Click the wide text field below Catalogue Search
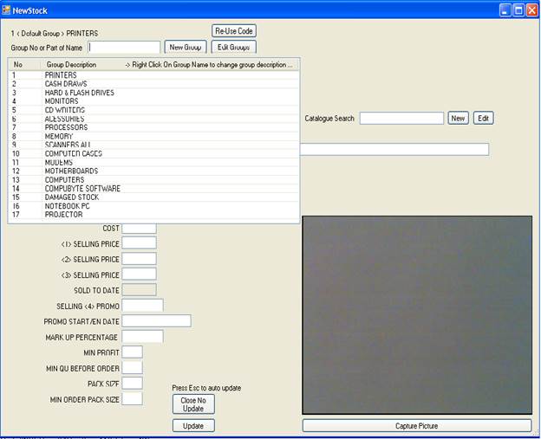This screenshot has height=439, width=541. [x=394, y=150]
